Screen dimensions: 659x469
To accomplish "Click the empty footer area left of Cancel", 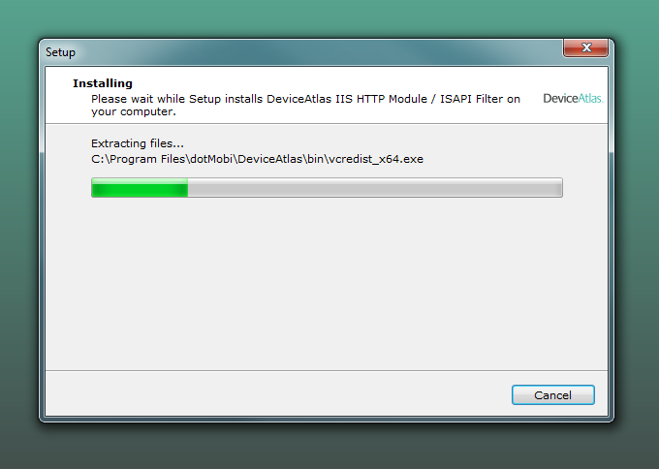I will (x=277, y=394).
